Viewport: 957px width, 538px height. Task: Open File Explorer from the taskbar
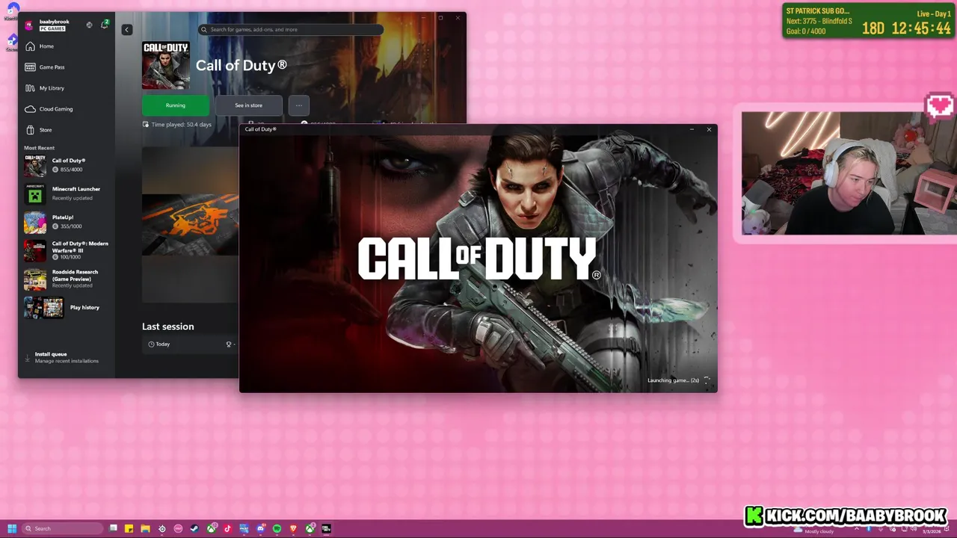click(145, 529)
